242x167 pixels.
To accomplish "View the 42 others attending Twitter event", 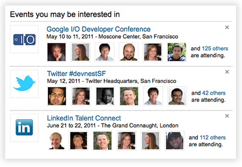I will (x=214, y=93).
